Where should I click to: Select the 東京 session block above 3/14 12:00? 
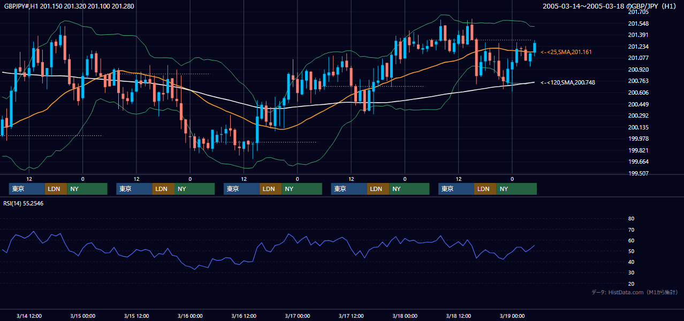pos(27,189)
